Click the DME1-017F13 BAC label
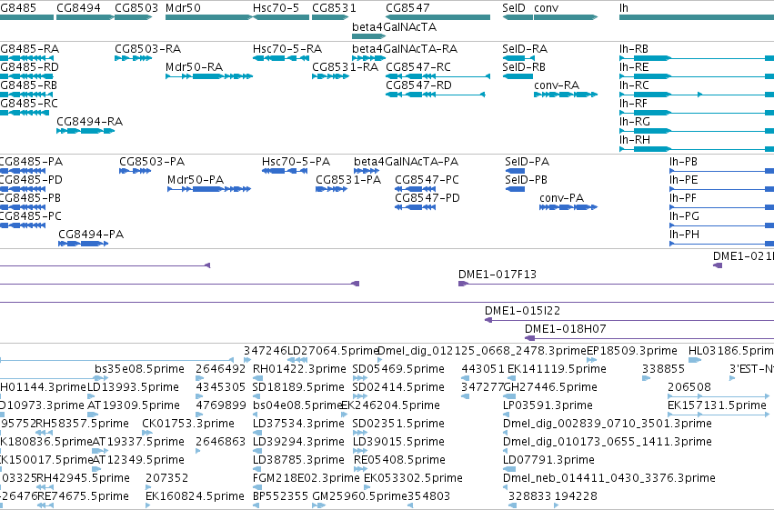The width and height of the screenshot is (774, 510). coord(498,275)
